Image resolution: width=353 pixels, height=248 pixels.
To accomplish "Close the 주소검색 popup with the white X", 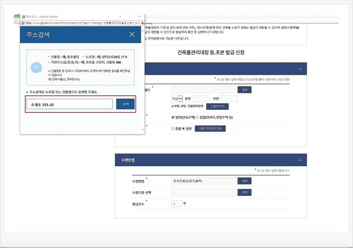I will pos(132,34).
